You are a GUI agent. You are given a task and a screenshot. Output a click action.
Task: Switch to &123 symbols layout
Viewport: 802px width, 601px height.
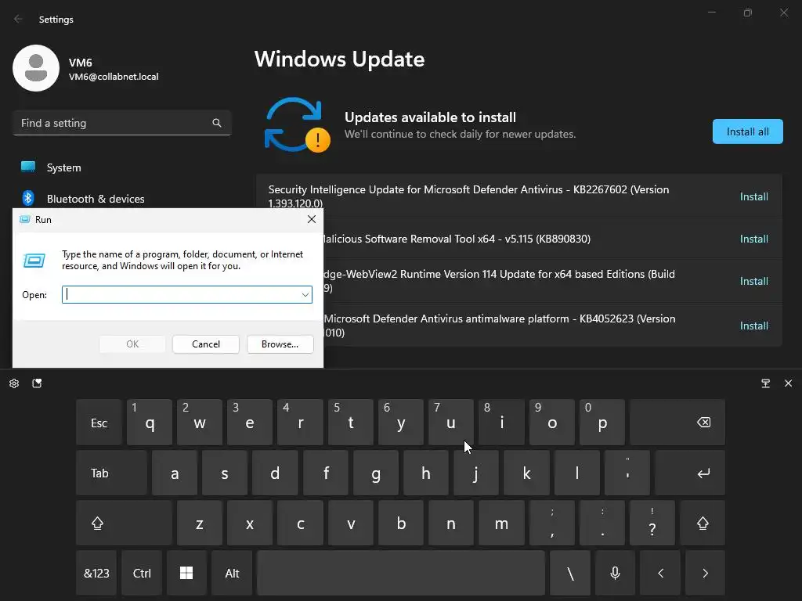[x=96, y=573]
